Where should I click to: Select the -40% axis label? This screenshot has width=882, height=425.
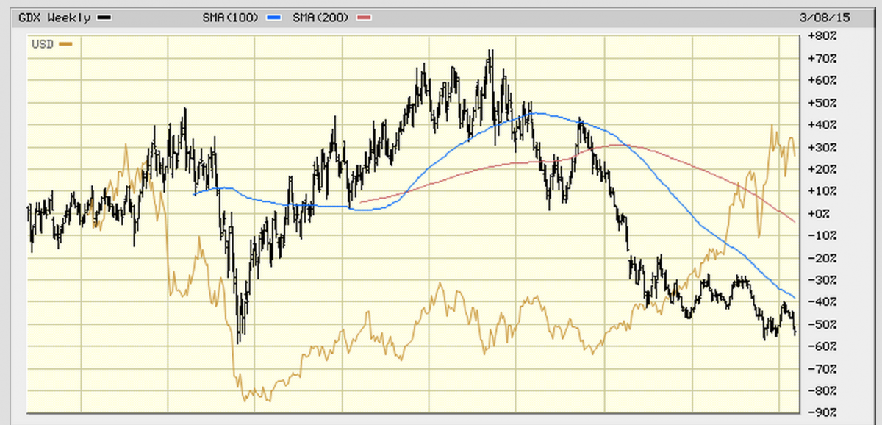click(822, 302)
